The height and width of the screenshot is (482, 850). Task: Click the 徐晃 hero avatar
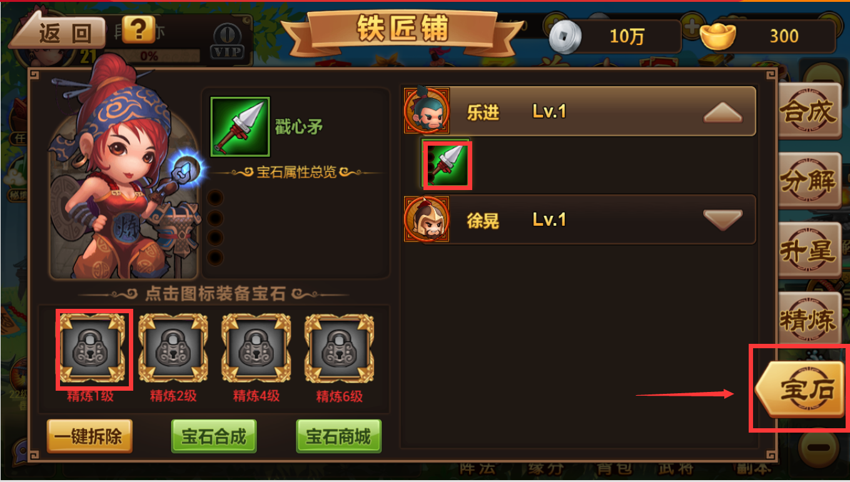(x=427, y=219)
